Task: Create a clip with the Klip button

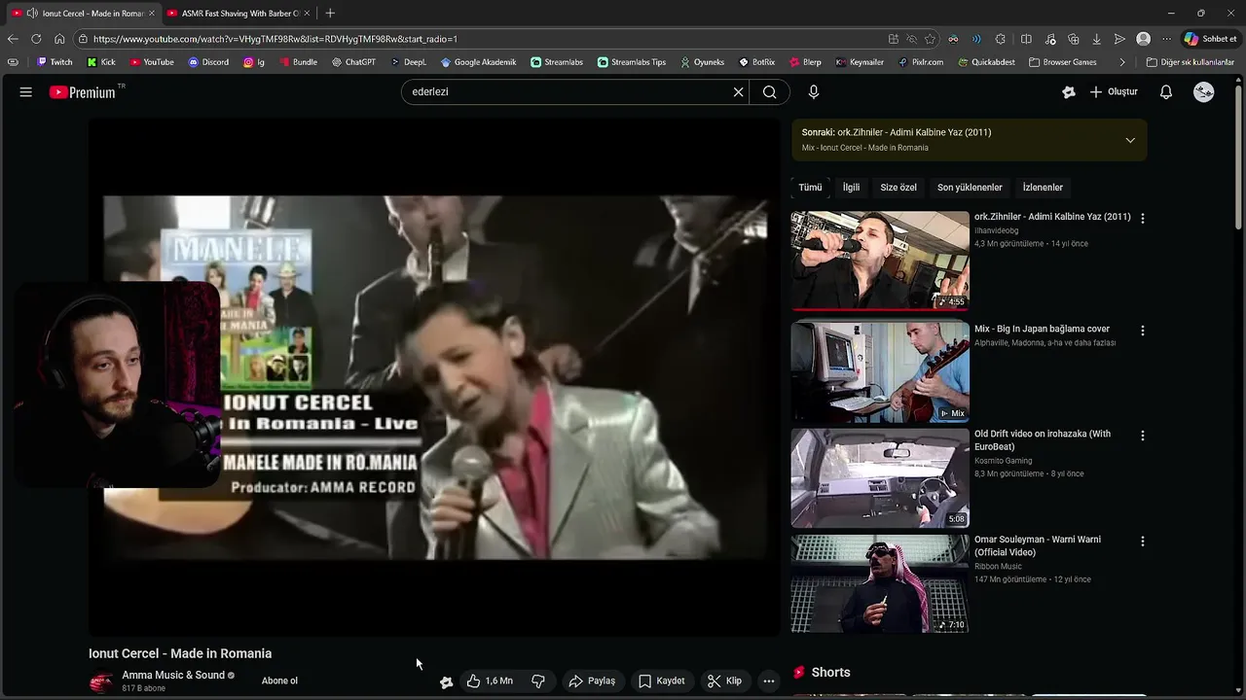Action: pos(724,681)
